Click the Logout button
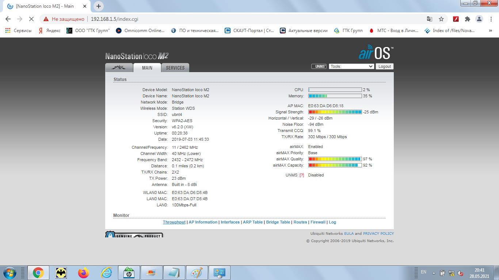Image resolution: width=499 pixels, height=280 pixels. 385,66
